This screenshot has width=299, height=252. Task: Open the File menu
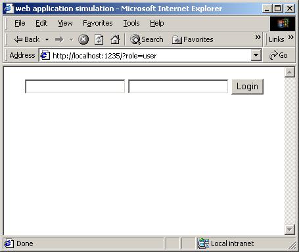[20, 23]
